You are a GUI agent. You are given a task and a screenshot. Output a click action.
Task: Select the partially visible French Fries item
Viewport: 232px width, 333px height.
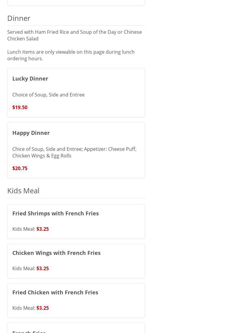tap(29, 331)
